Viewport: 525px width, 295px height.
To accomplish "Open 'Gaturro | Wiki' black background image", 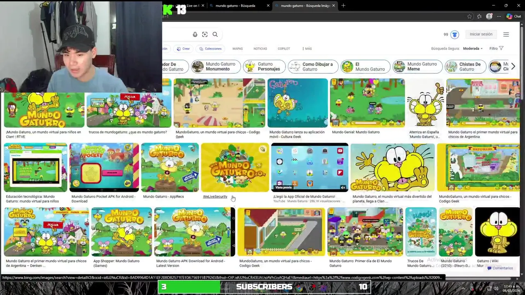I will (498, 232).
